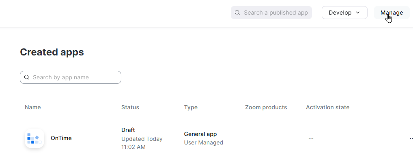The width and height of the screenshot is (413, 155).
Task: Click the Draft status of OnTime
Action: [128, 130]
